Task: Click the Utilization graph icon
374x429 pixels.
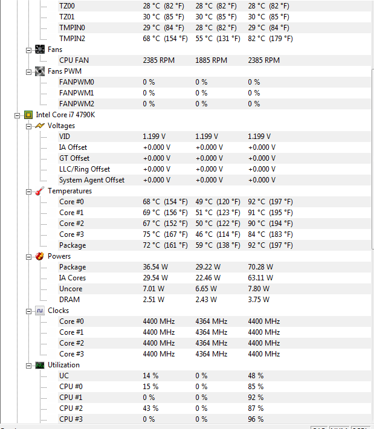Action: click(40, 365)
